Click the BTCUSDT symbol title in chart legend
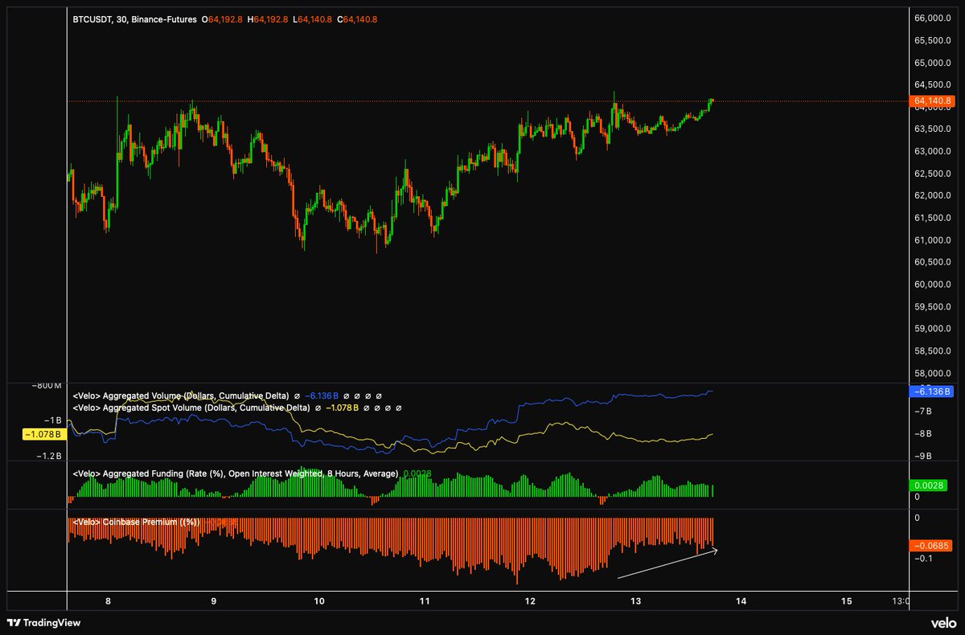The height and width of the screenshot is (635, 965). point(133,20)
